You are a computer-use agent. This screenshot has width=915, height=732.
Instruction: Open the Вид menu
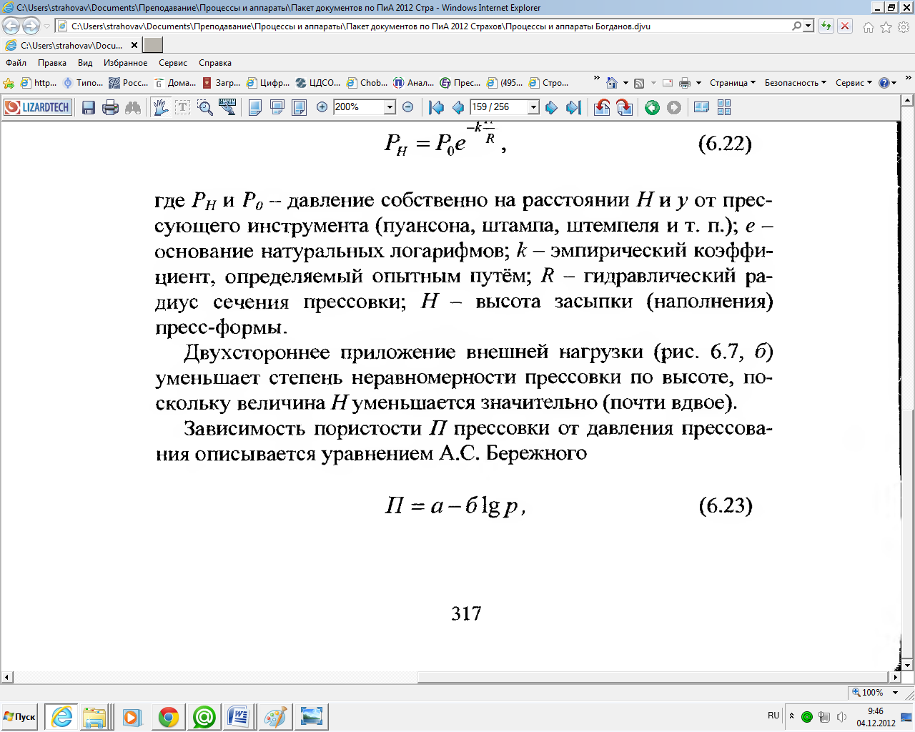[x=85, y=63]
